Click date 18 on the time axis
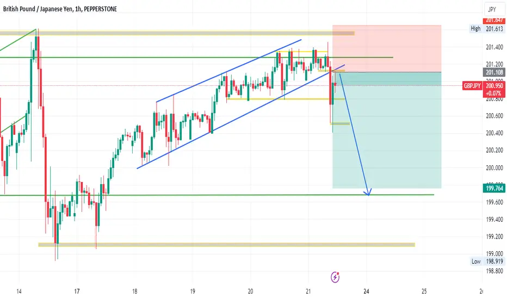 coord(134,291)
